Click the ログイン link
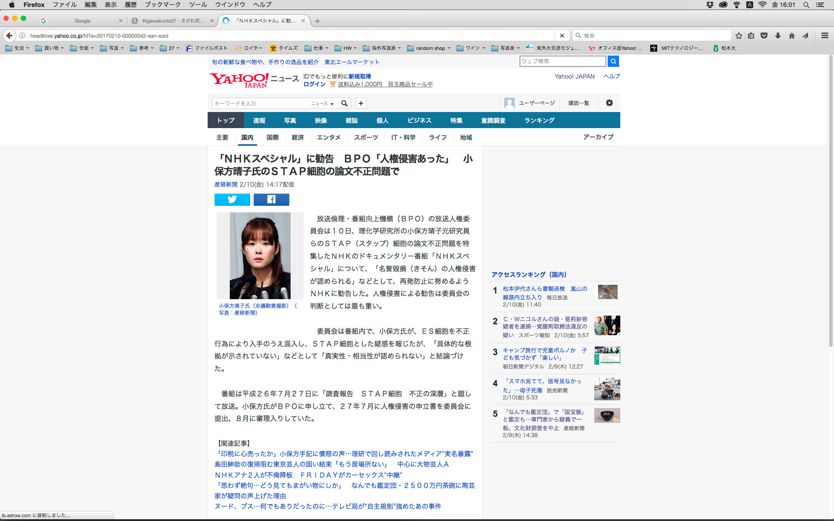This screenshot has width=834, height=521. click(314, 84)
